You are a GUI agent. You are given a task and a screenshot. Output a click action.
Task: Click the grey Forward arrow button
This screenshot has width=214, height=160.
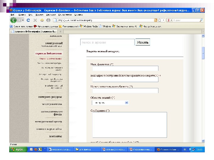point(19,20)
